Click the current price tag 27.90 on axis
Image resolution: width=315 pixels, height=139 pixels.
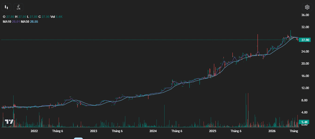[x=305, y=40]
